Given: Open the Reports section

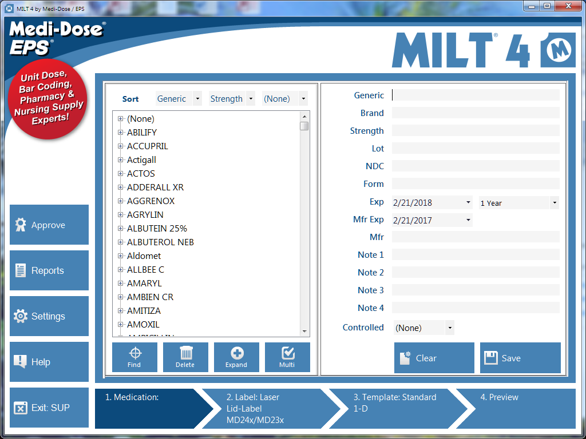Looking at the screenshot, I should click(49, 270).
